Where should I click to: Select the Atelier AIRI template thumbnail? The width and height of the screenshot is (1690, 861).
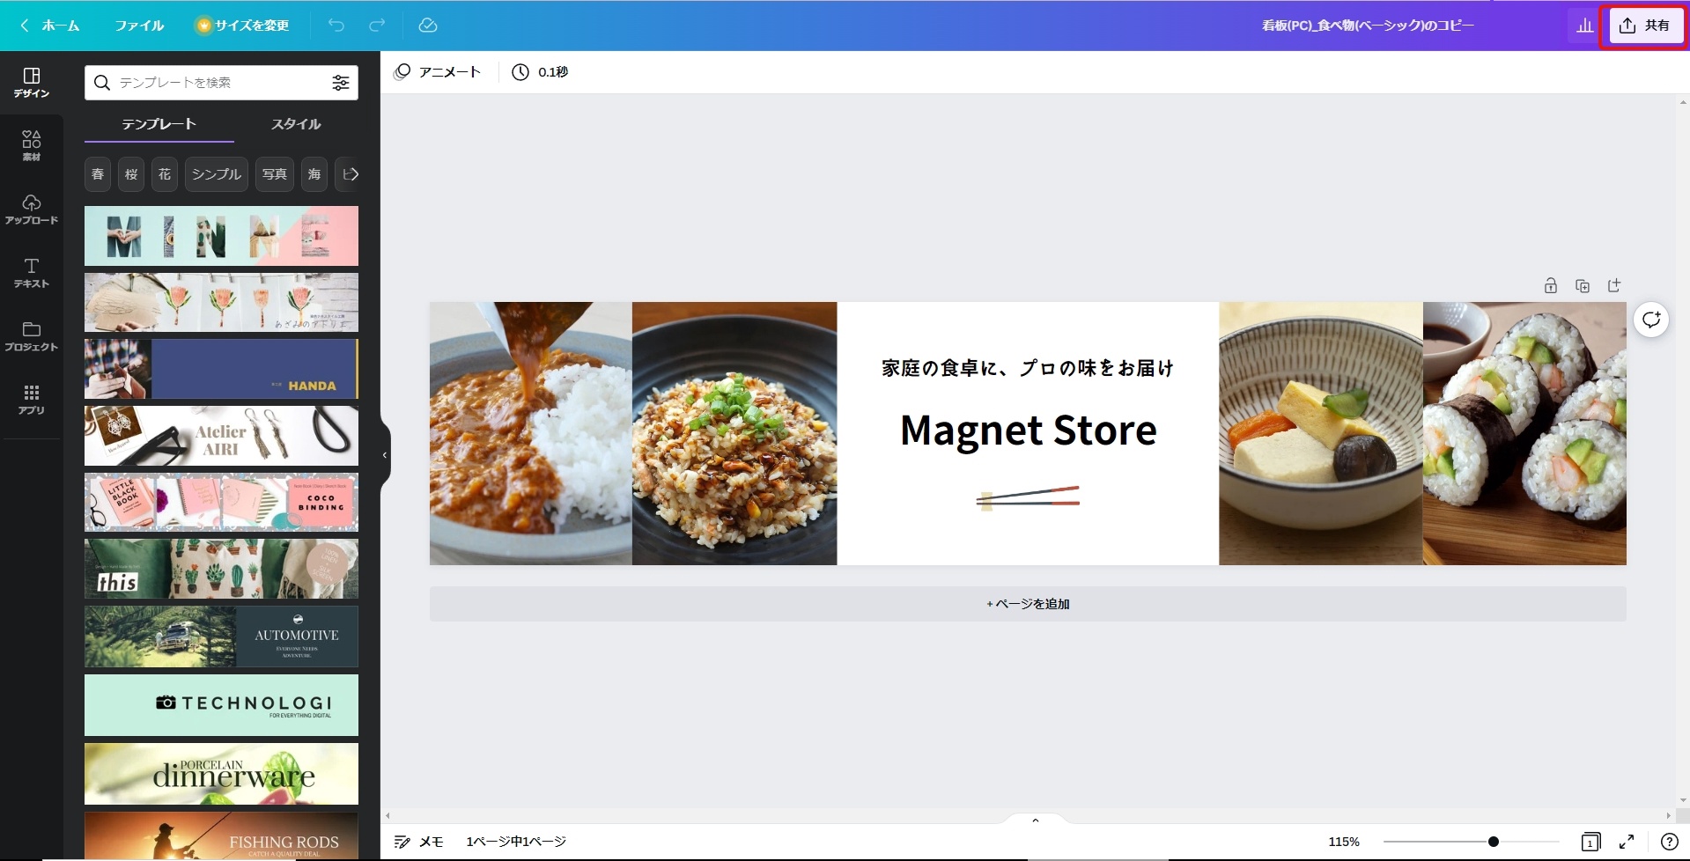tap(221, 436)
